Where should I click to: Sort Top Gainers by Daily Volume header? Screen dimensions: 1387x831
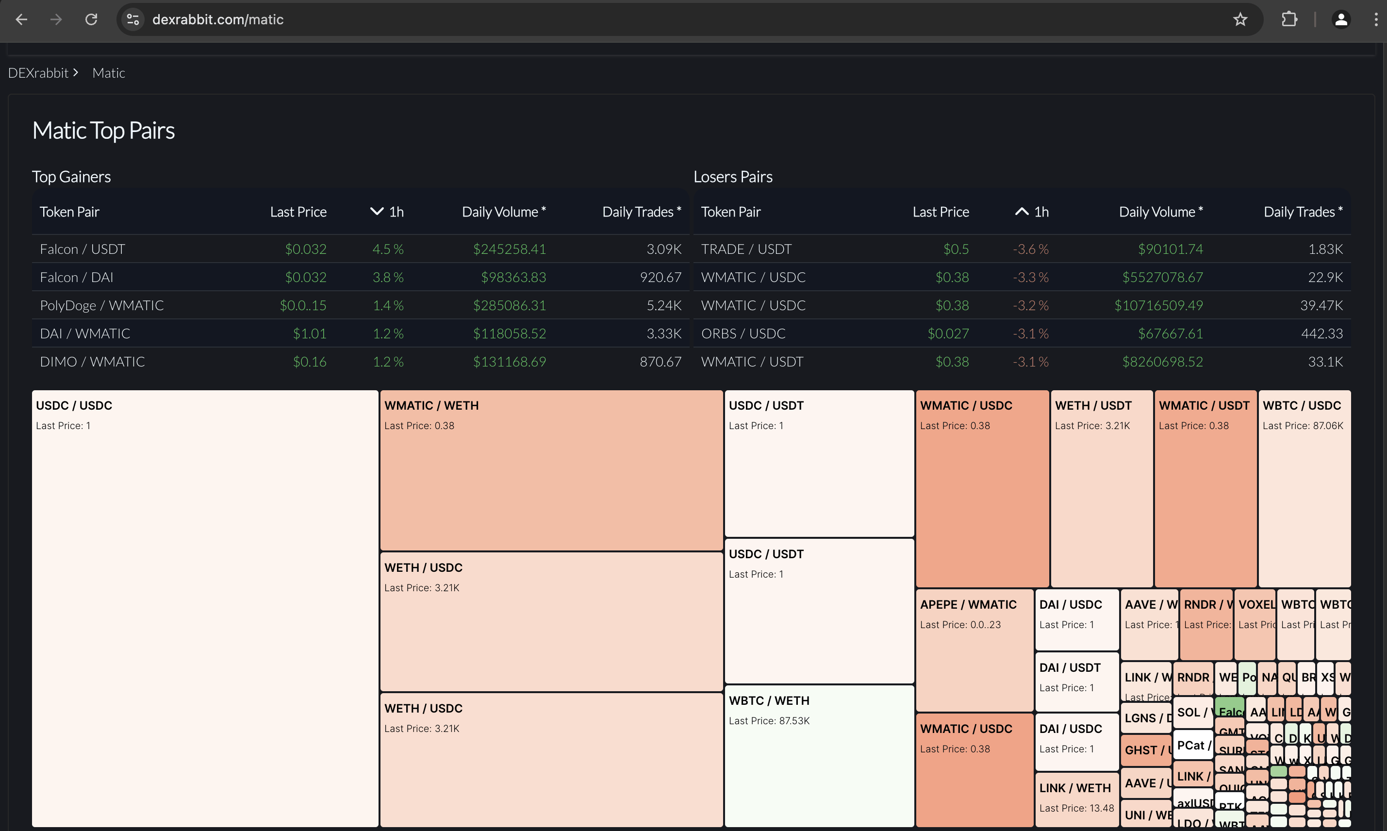(x=504, y=212)
